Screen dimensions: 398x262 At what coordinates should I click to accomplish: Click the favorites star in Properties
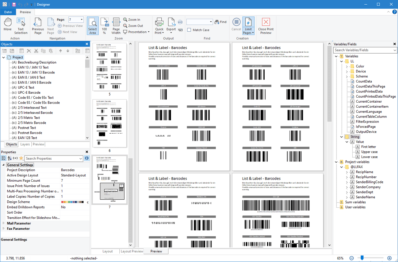click(21, 158)
